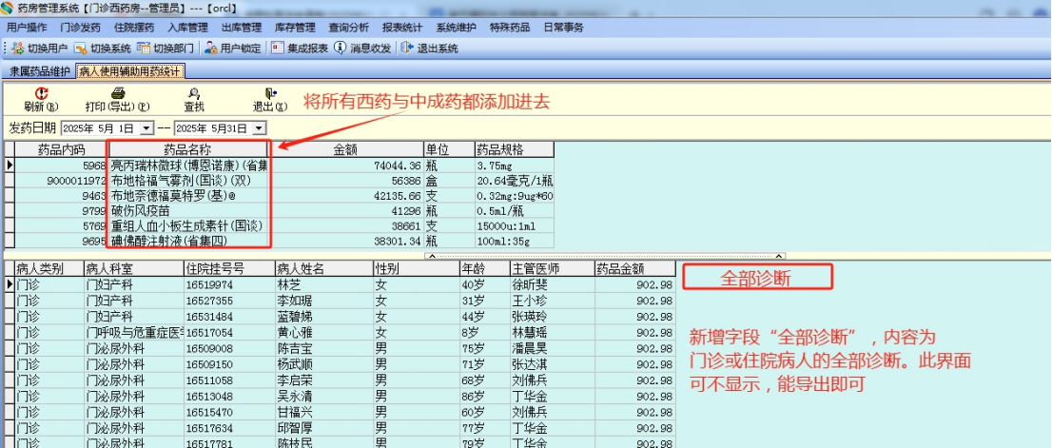The height and width of the screenshot is (448, 1052).
Task: Click the 查找 search icon
Action: coord(194,94)
